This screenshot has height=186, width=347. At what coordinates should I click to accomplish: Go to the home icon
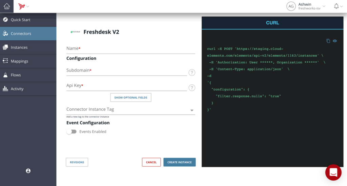click(x=7, y=6)
